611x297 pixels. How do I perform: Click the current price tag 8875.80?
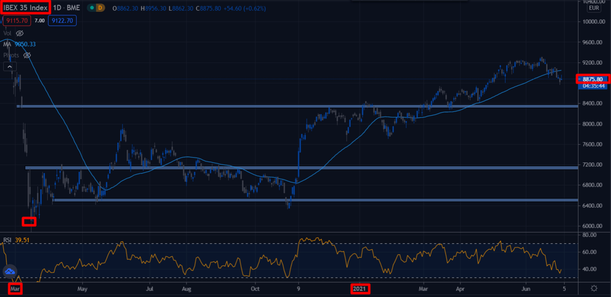coord(593,79)
